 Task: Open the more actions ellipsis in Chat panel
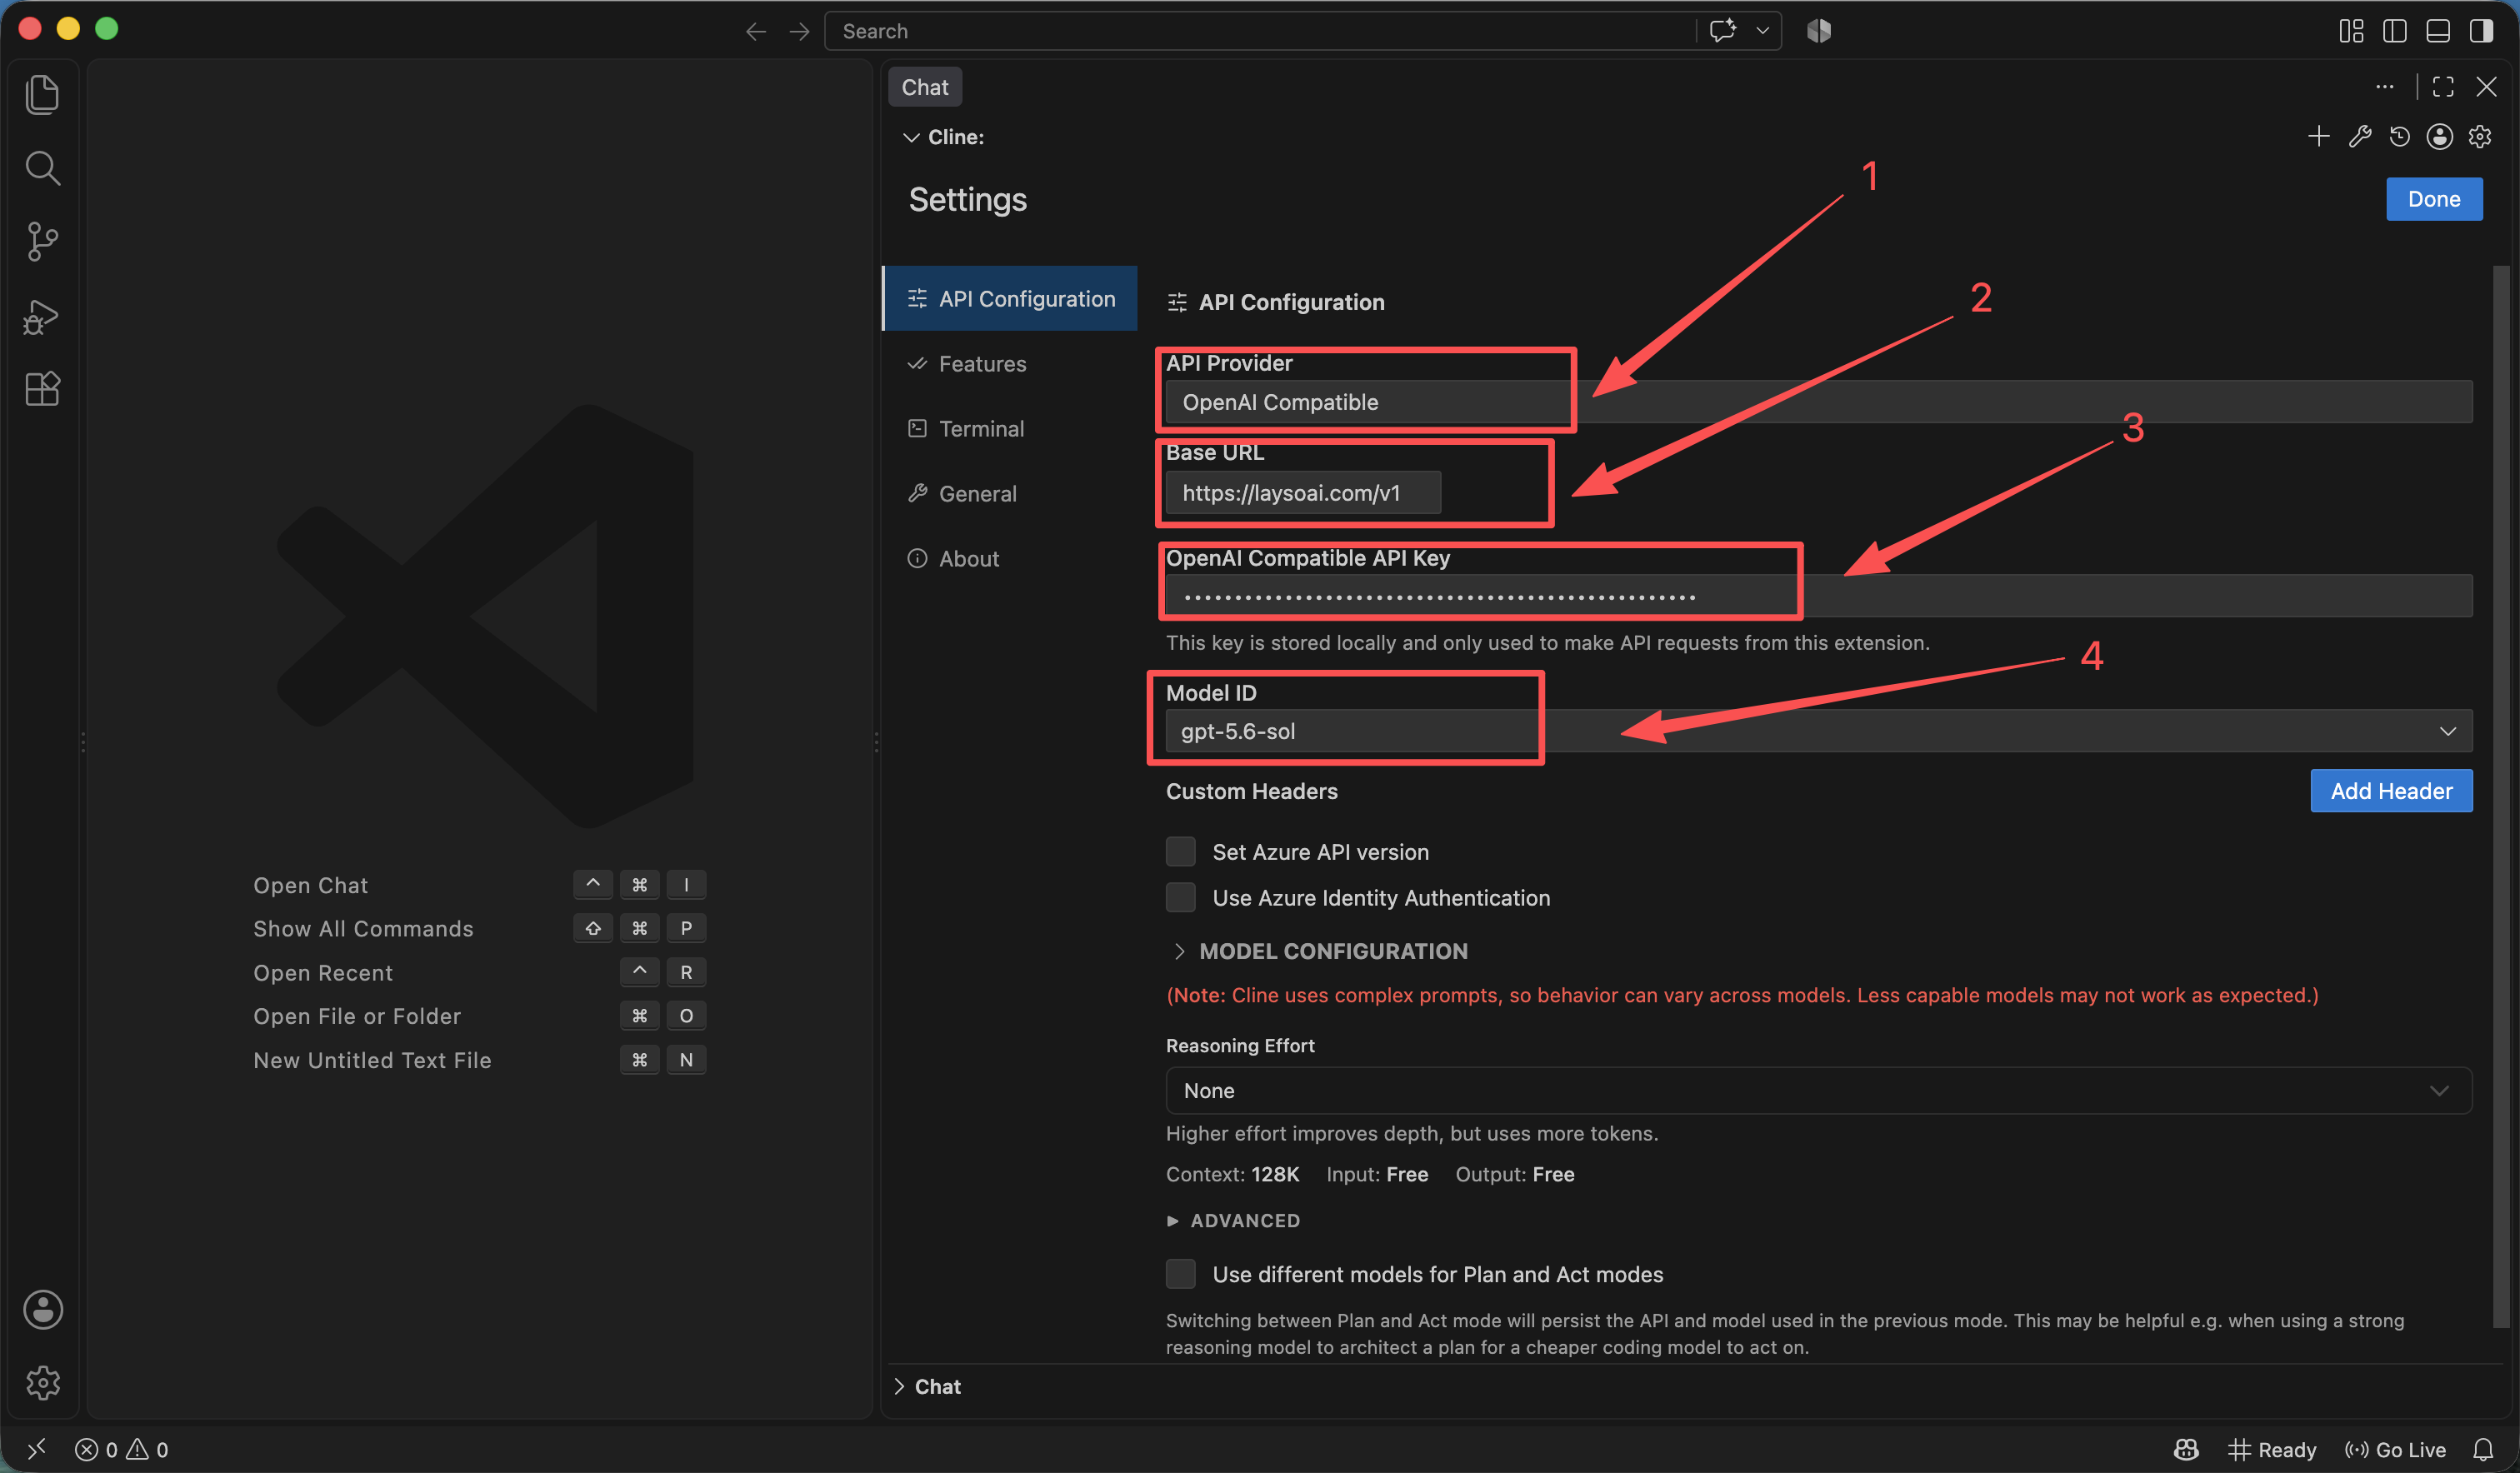point(2384,87)
